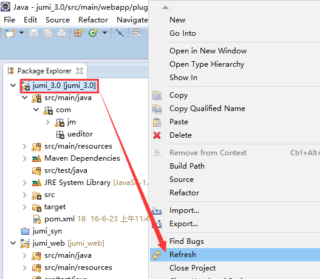
Task: Click the Paste clipboard icon
Action: tap(157, 122)
